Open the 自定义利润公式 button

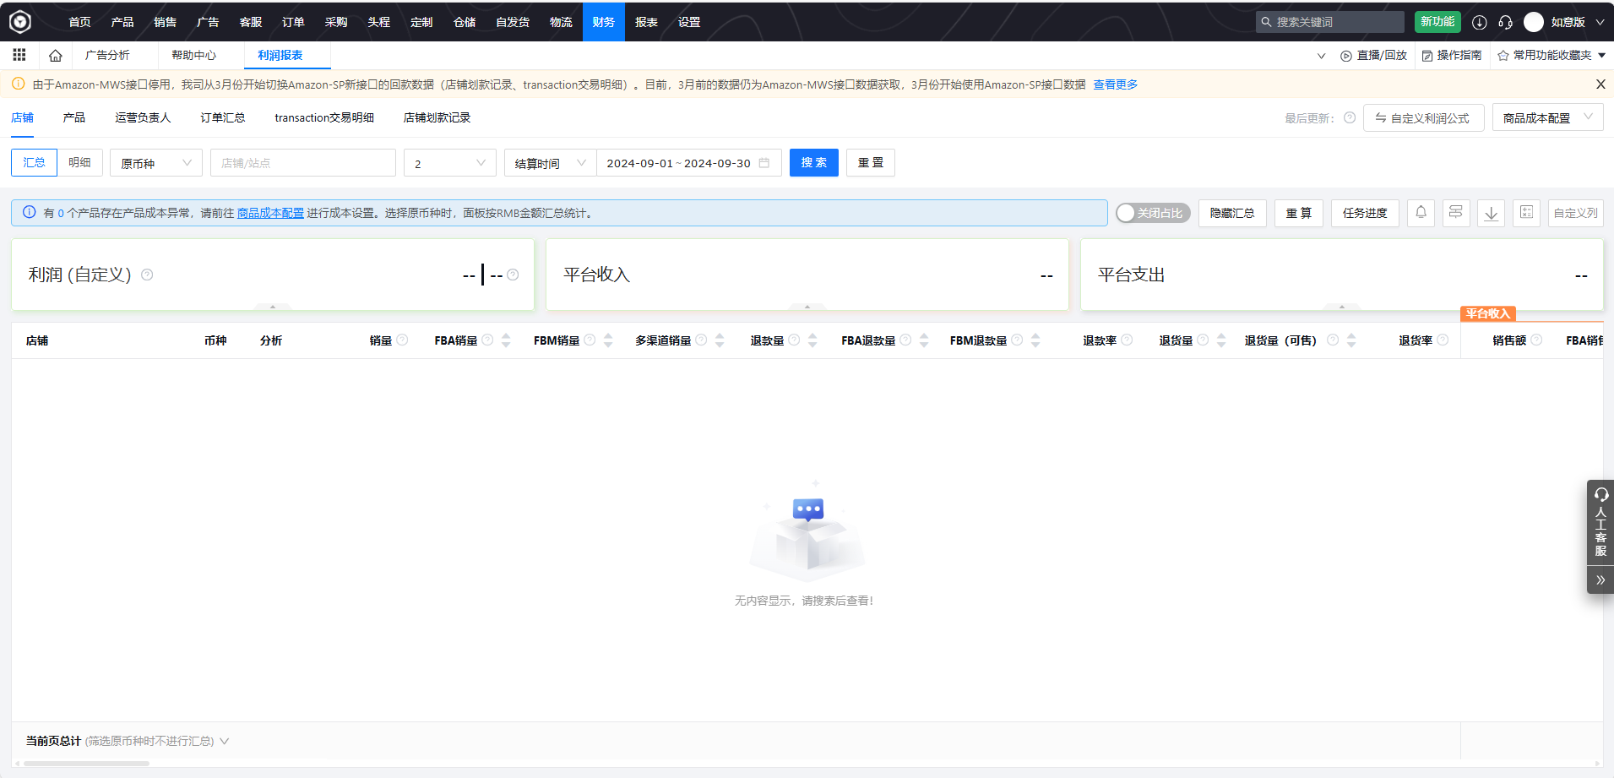[1423, 117]
